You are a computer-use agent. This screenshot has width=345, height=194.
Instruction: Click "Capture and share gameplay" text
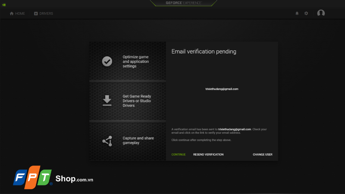(138, 141)
